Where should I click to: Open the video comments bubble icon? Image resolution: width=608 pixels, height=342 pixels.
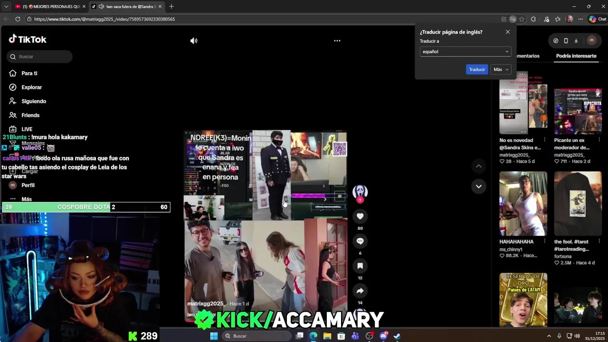coord(360,241)
